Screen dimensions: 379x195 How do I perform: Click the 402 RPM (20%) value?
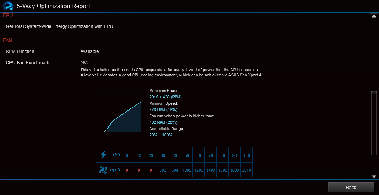[163, 122]
